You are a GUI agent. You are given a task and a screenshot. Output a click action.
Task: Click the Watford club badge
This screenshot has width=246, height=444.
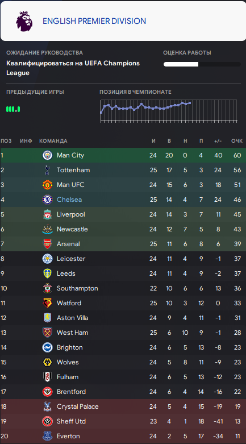pyautogui.click(x=47, y=303)
